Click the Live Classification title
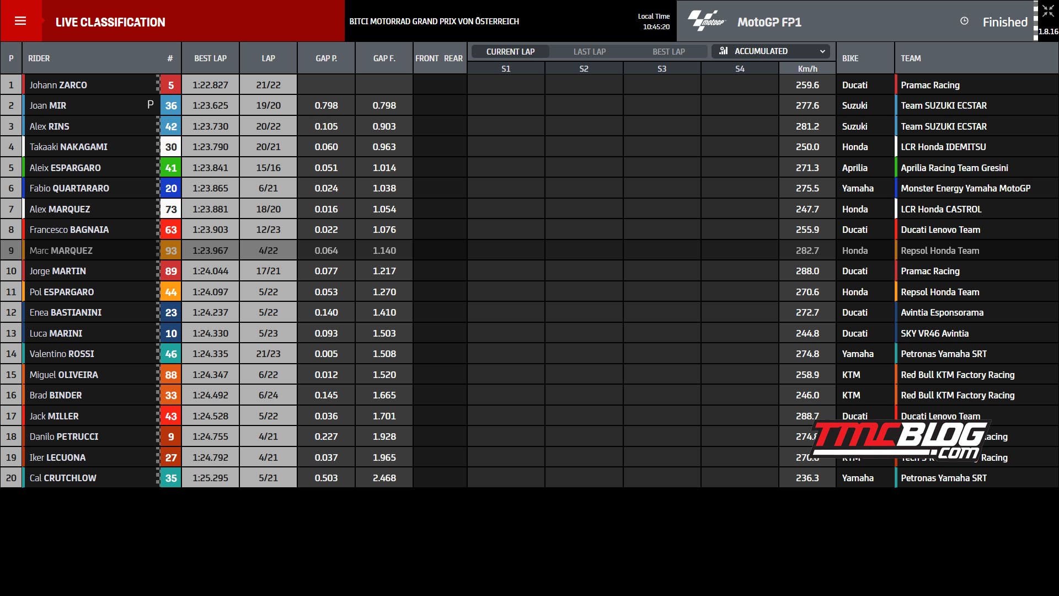Image resolution: width=1059 pixels, height=596 pixels. coord(110,22)
